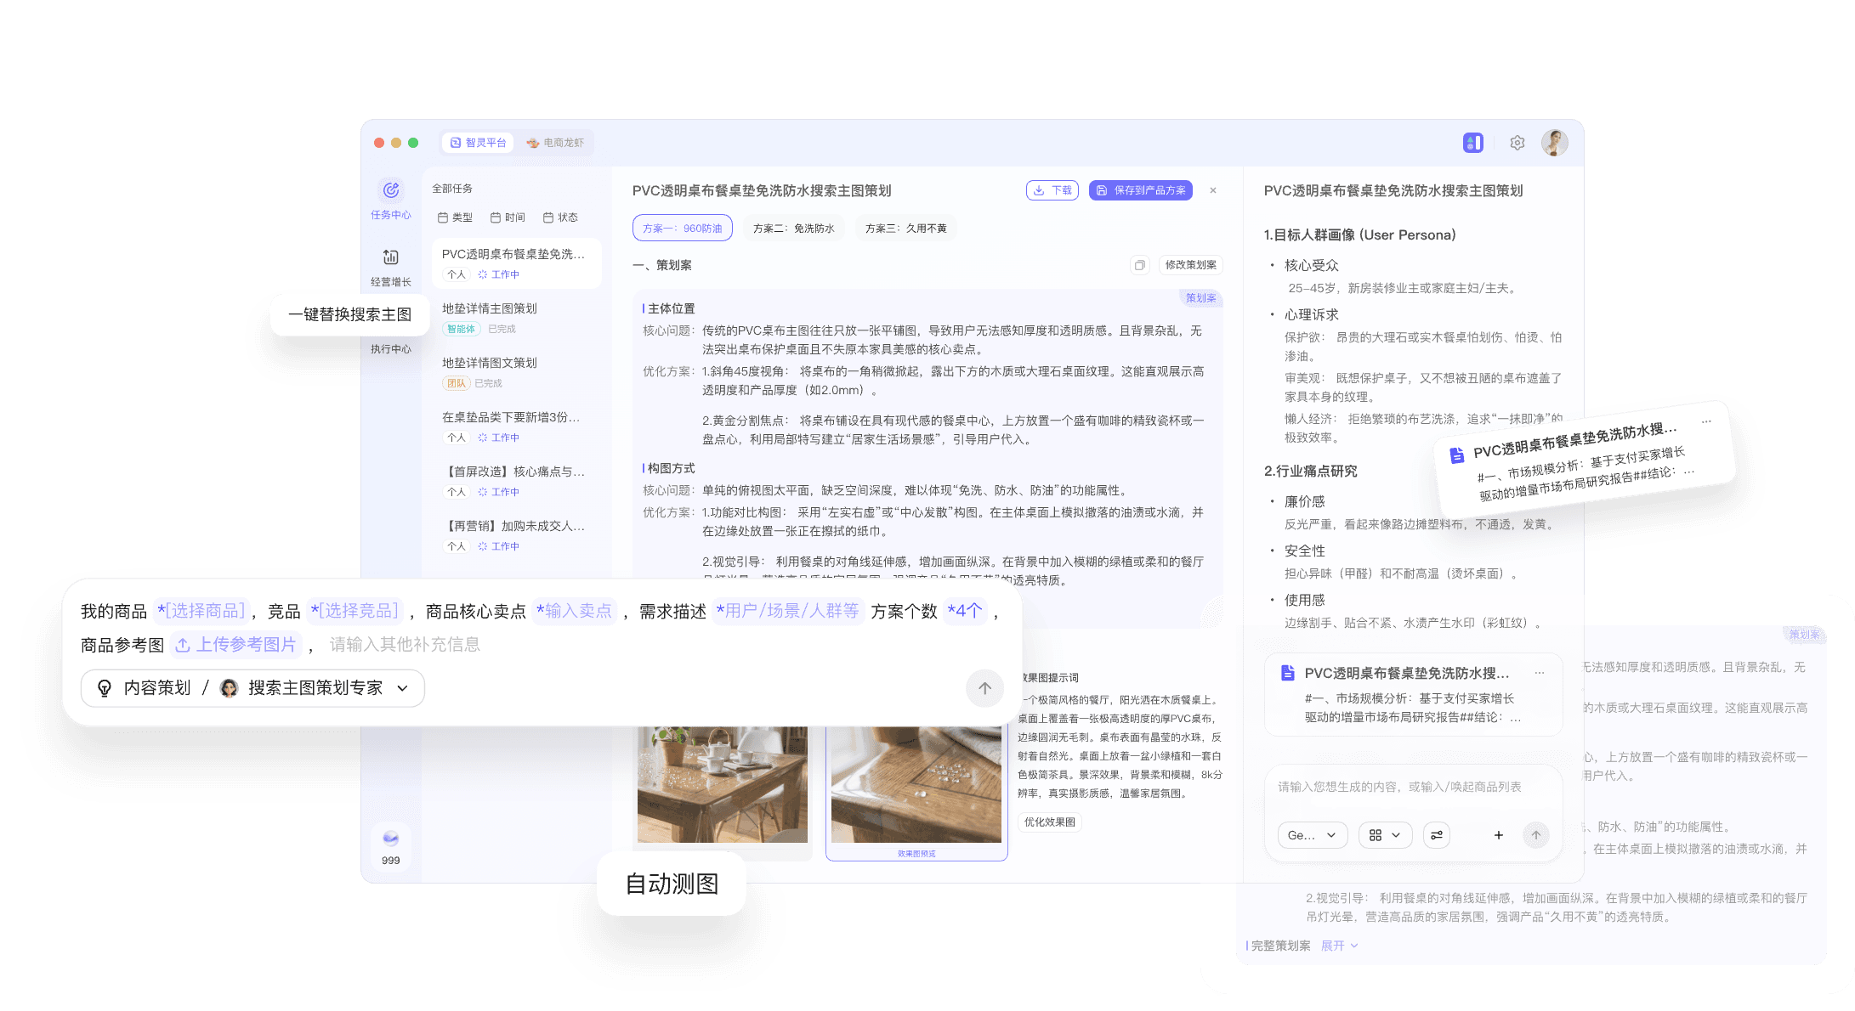Click the 修改策划案 button
The width and height of the screenshot is (1855, 1011).
[x=1189, y=264]
